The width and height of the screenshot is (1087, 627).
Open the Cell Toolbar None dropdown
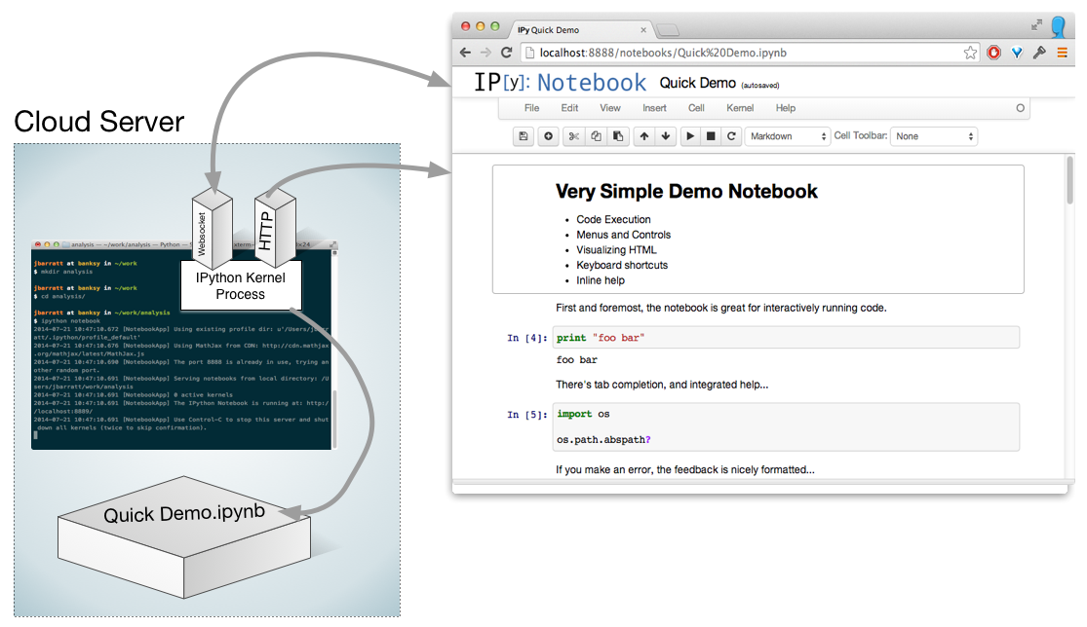(x=934, y=136)
